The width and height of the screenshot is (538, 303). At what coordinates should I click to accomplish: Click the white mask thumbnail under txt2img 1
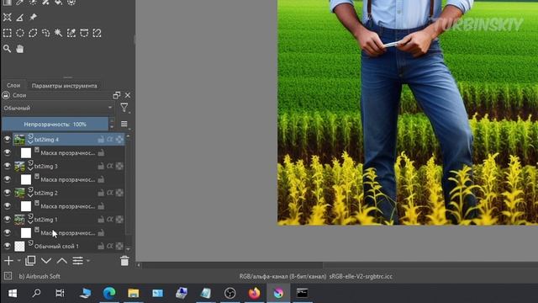pos(26,233)
